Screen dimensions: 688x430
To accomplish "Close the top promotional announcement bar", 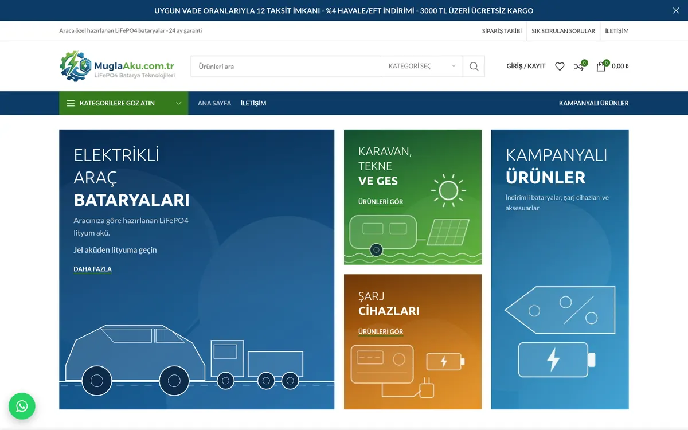I will (x=675, y=10).
